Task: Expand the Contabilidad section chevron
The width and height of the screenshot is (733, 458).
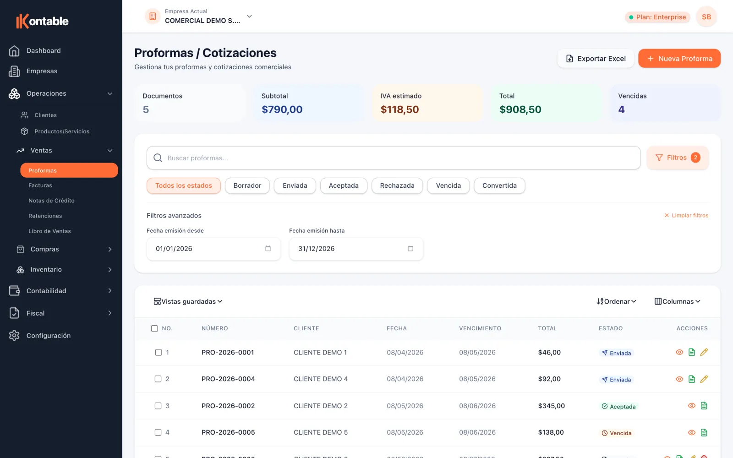Action: point(110,291)
